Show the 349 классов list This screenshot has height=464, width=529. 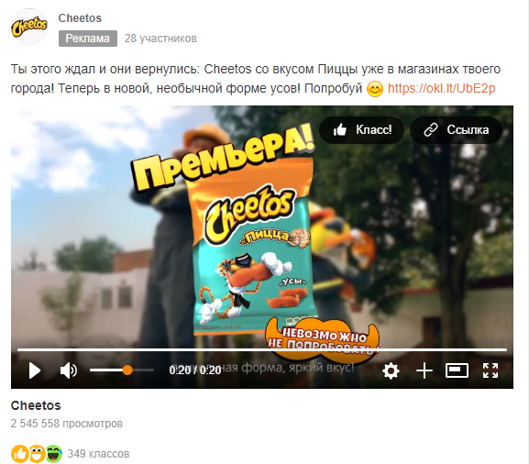(x=98, y=454)
